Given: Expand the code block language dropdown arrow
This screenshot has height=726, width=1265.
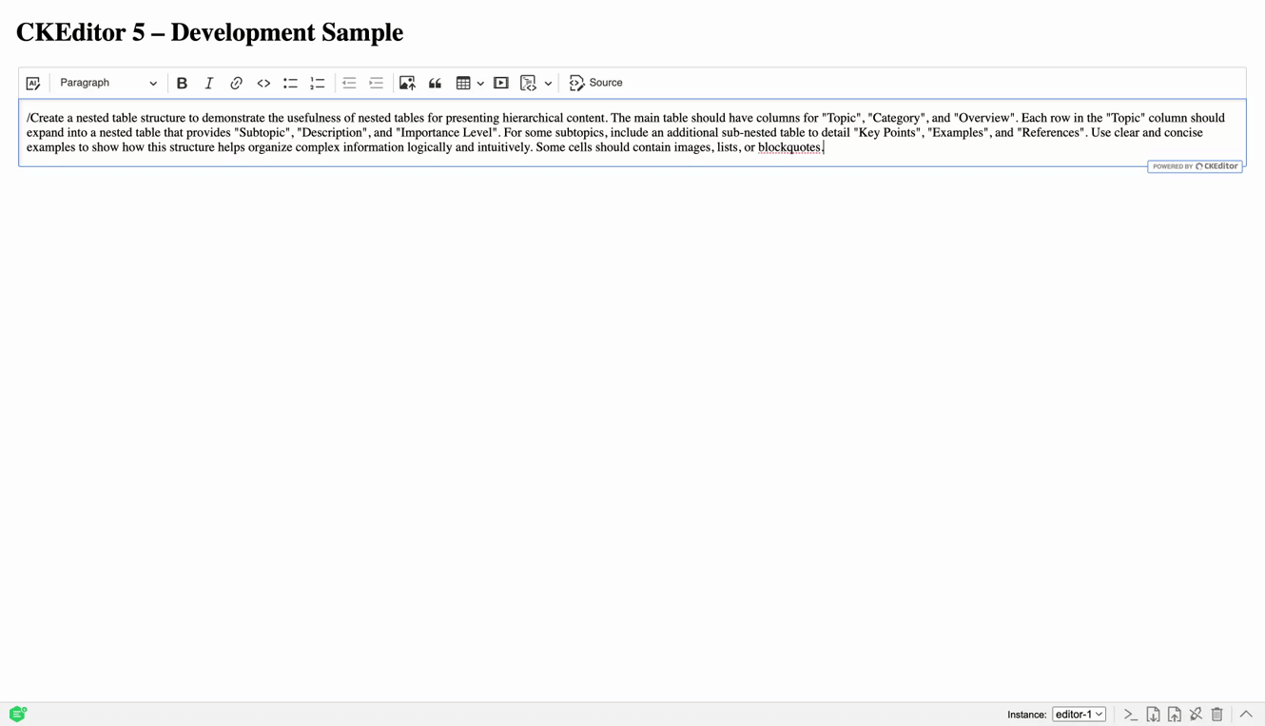Looking at the screenshot, I should click(548, 84).
